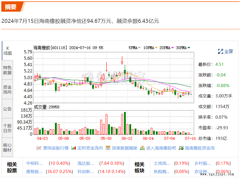Viewport: 241px width, 180px height.
Task: Click the 181万 volume axis label
Action: coord(27,110)
